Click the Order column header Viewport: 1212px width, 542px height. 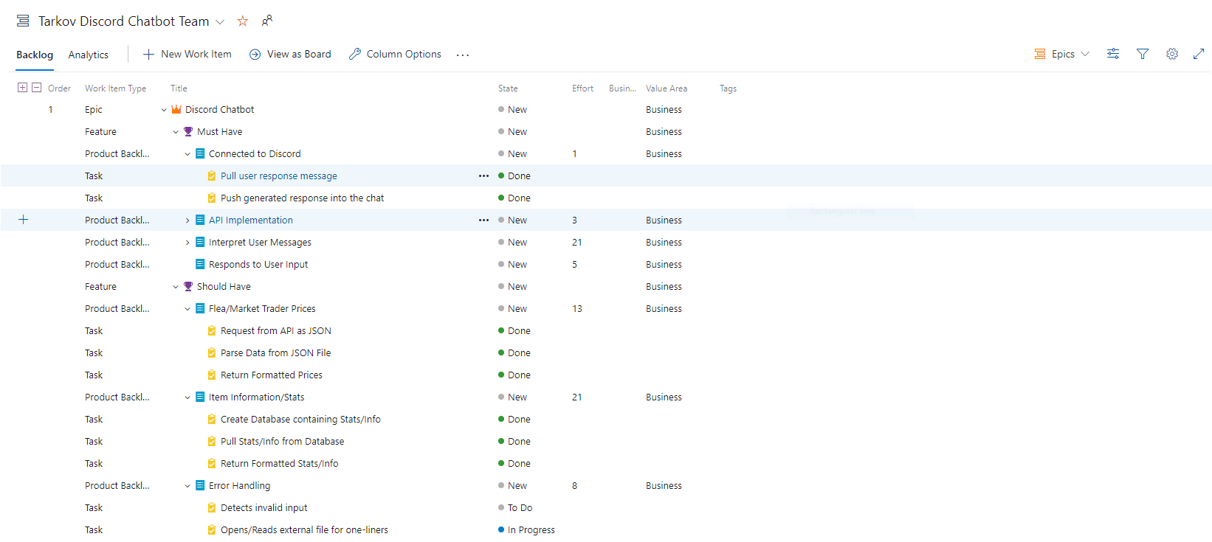pyautogui.click(x=59, y=88)
